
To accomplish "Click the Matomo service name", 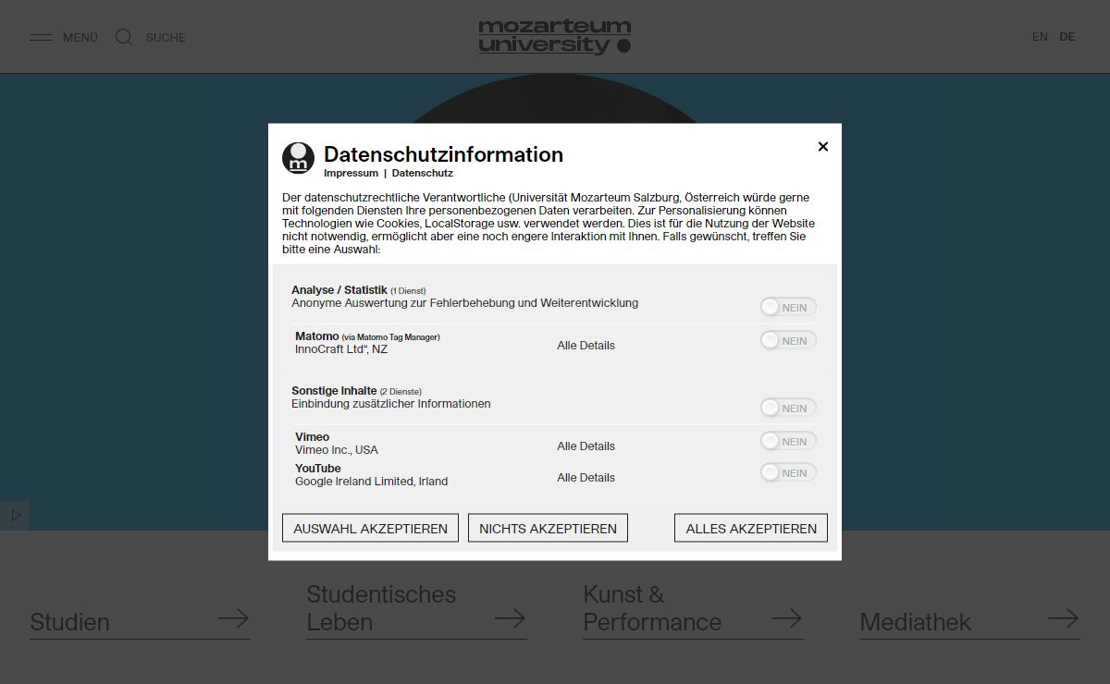I will [316, 336].
